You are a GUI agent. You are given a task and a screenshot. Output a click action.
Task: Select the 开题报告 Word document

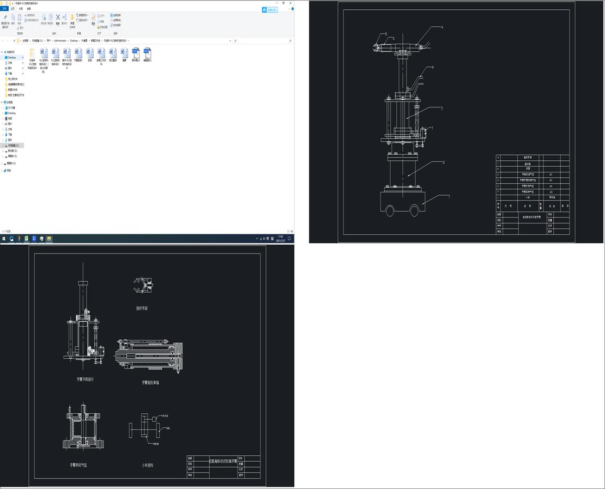click(78, 55)
